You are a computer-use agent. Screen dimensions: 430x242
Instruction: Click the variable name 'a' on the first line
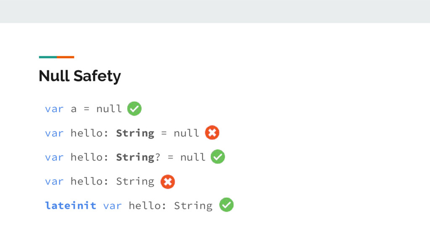point(74,109)
